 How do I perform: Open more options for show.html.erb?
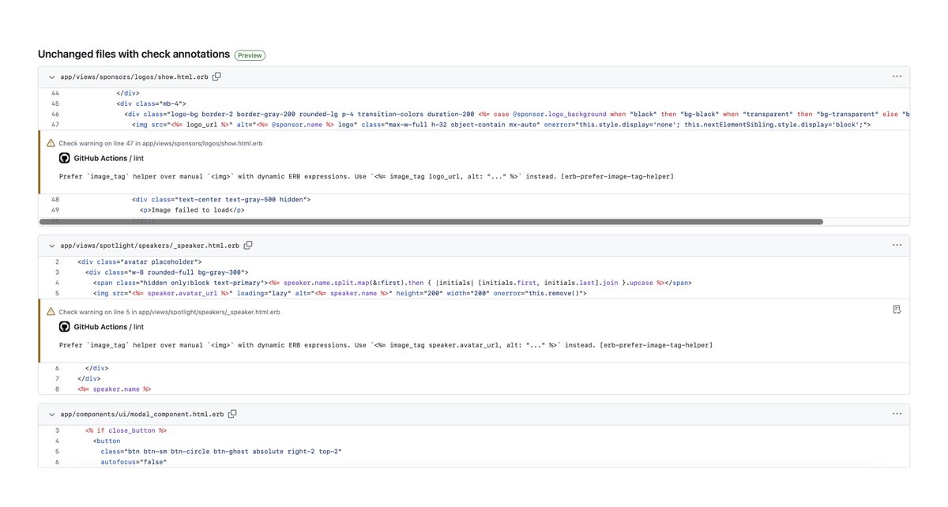[897, 77]
